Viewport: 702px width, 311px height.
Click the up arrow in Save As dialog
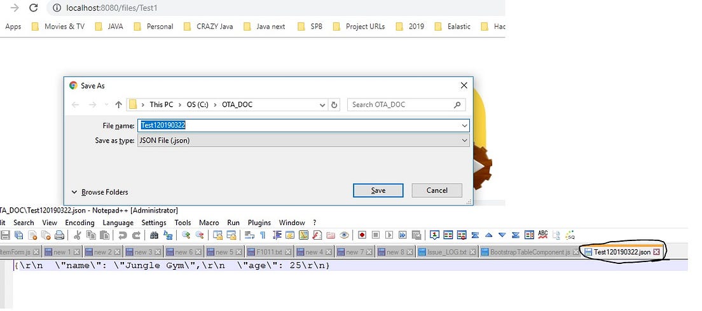[x=118, y=105]
